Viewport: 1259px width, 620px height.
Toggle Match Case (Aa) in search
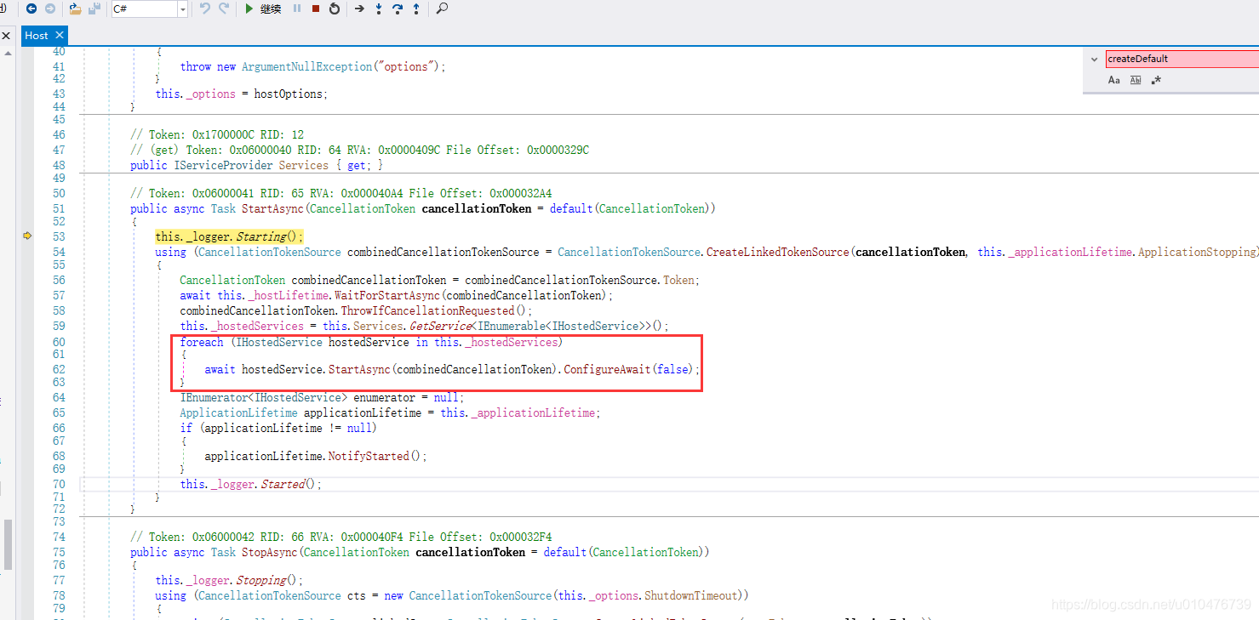[x=1114, y=80]
